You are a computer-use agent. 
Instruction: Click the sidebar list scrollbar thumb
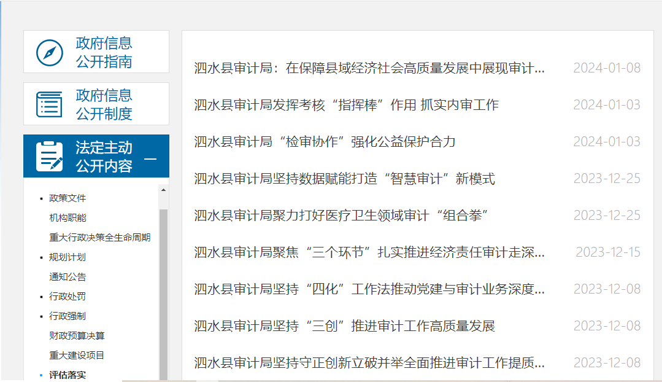pyautogui.click(x=163, y=295)
